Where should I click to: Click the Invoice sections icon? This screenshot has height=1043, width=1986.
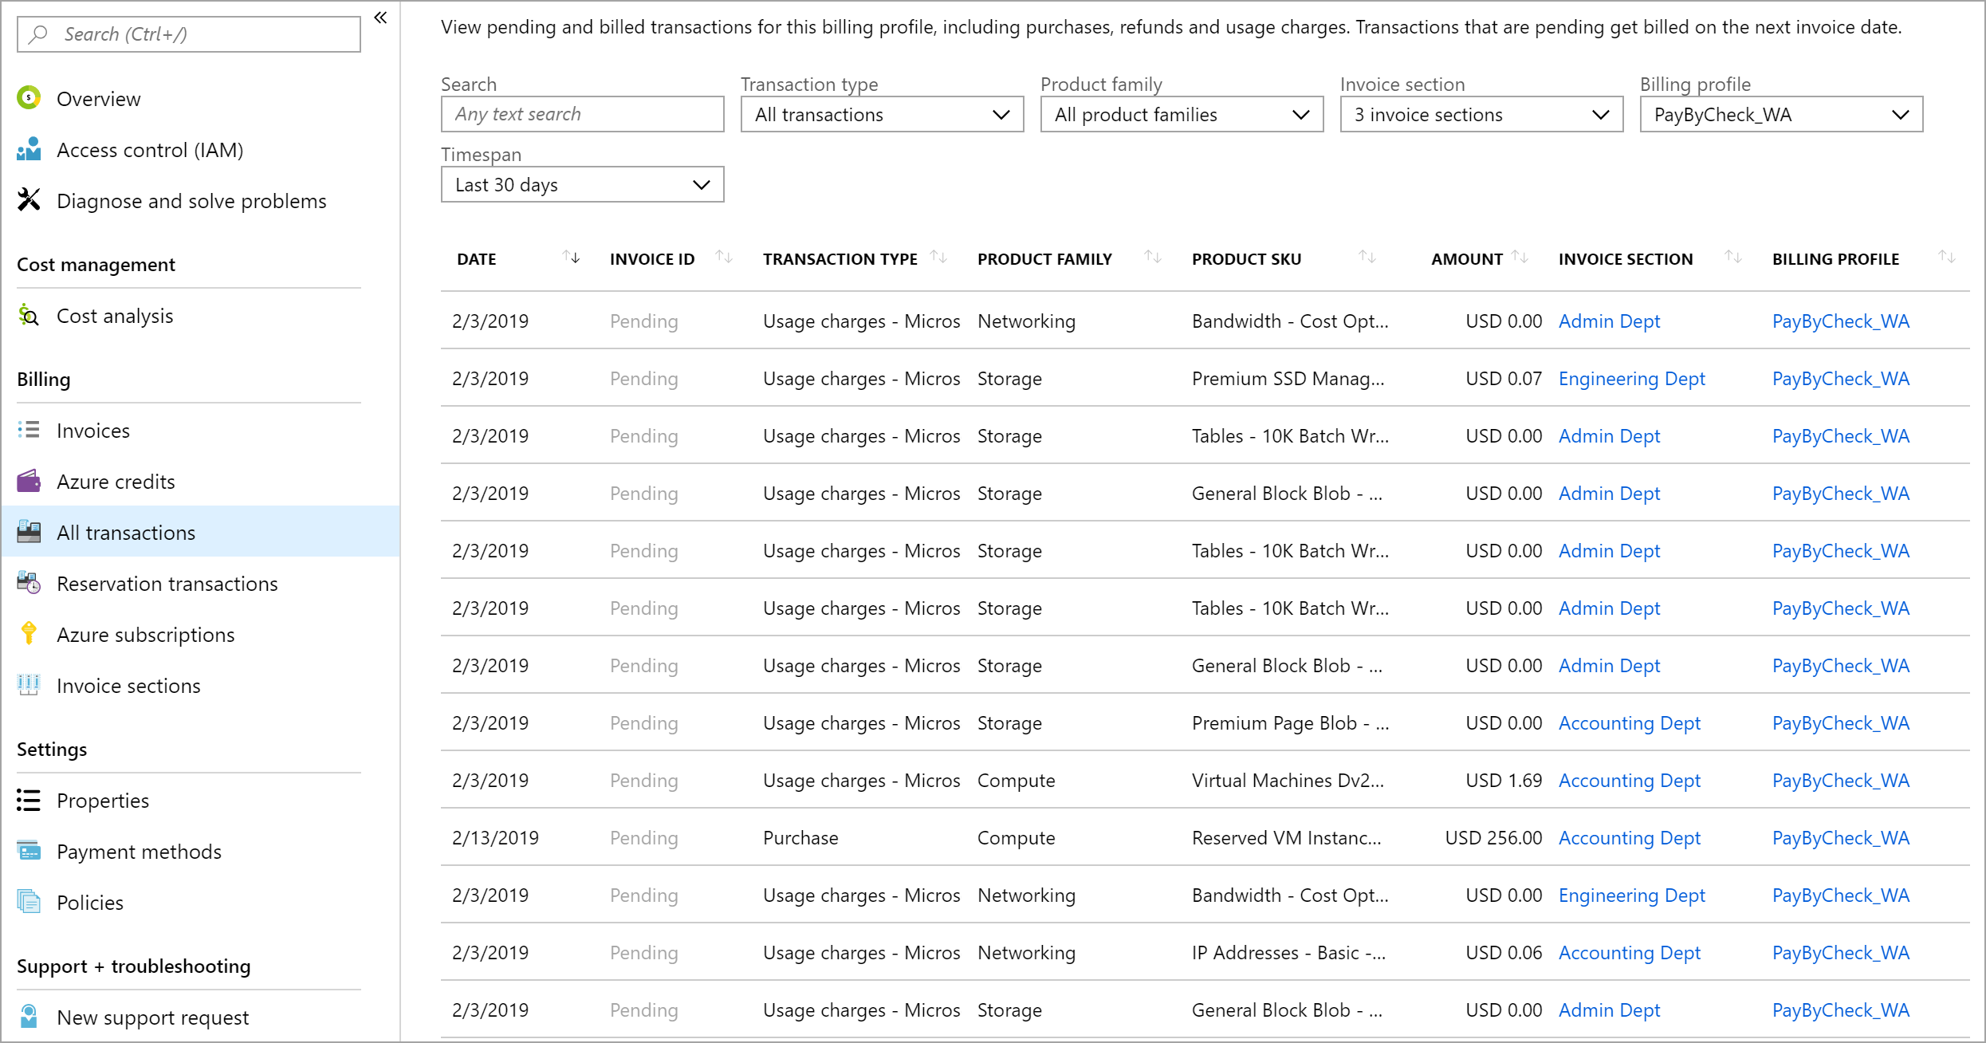click(28, 684)
